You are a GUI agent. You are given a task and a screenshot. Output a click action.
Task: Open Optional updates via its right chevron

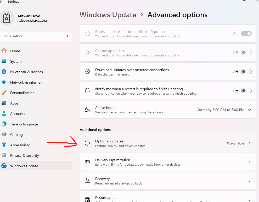point(250,143)
